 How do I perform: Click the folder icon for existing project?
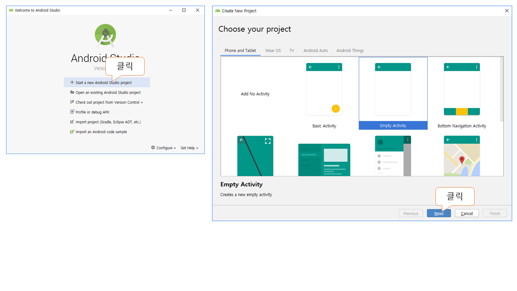[x=72, y=93]
